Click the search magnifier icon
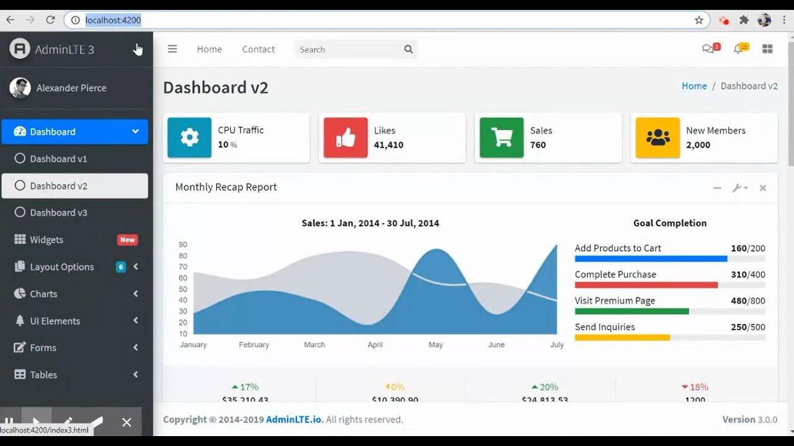 408,50
